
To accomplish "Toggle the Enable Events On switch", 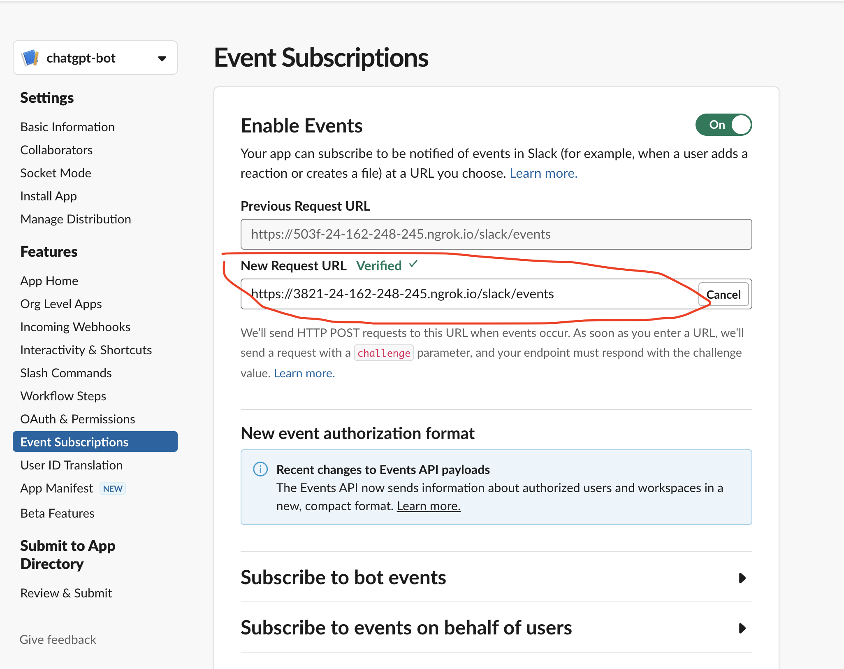I will 723,125.
